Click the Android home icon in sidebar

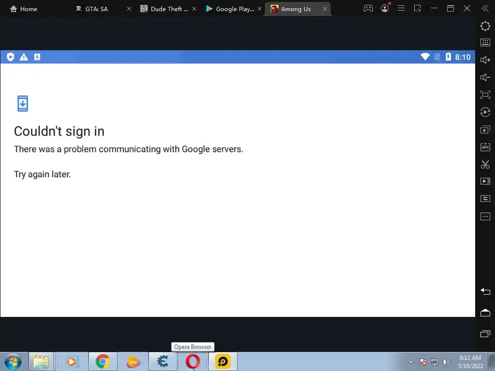click(x=485, y=313)
